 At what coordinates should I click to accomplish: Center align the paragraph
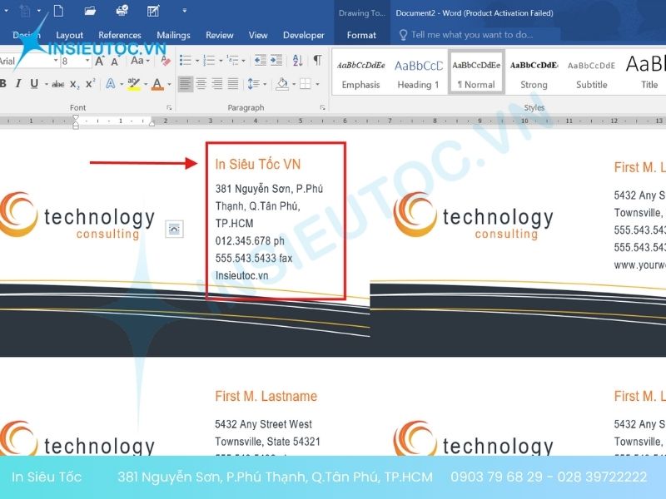pyautogui.click(x=201, y=84)
